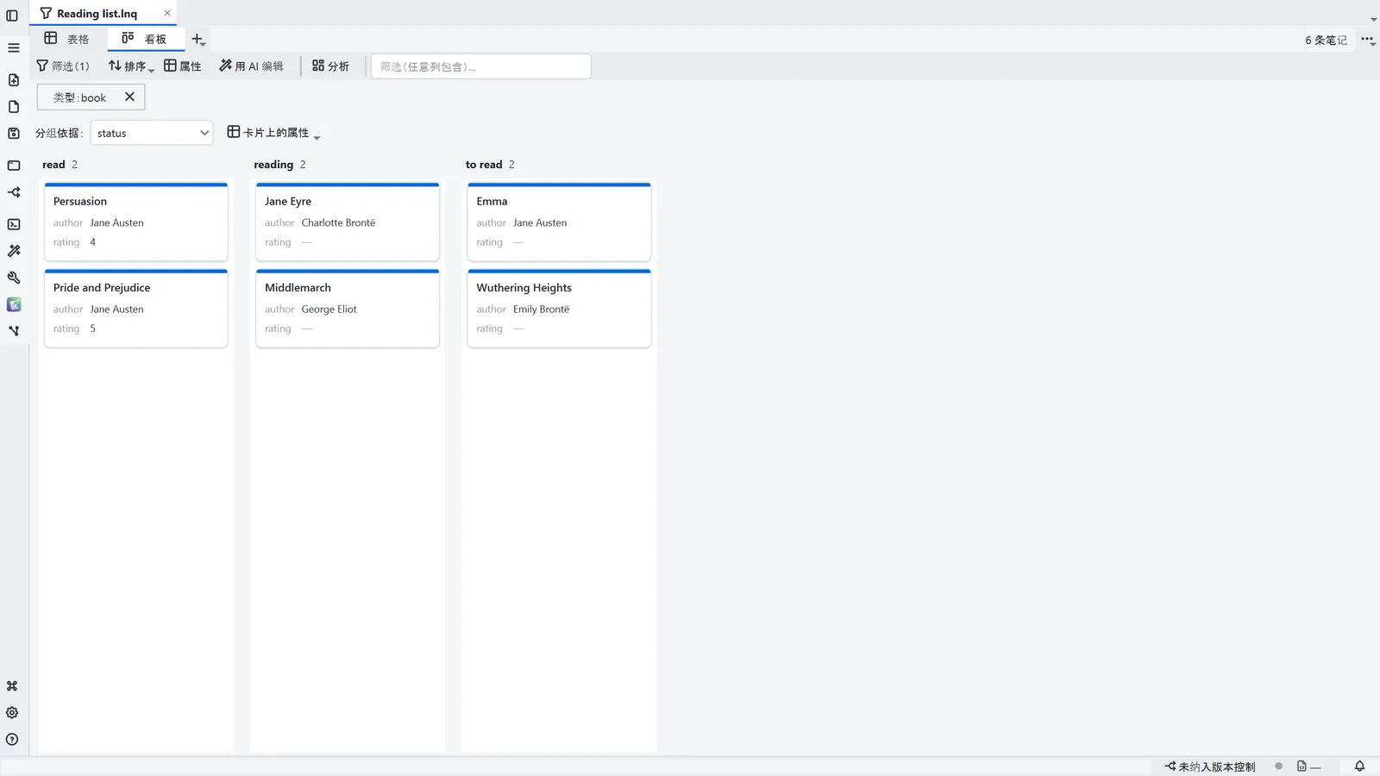Screen dimensions: 1380x776
Task: Toggle the left sidebar panel icon
Action: (12, 15)
